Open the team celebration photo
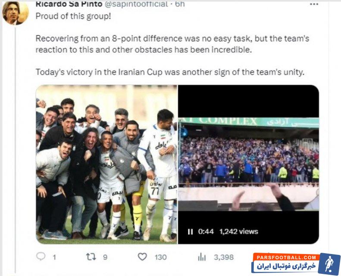The image size is (341, 276). click(106, 164)
